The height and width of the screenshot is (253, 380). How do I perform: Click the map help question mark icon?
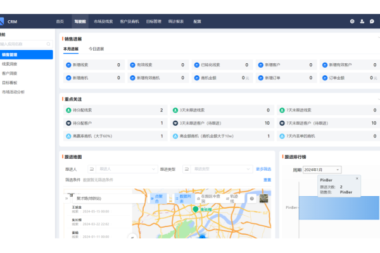pyautogui.click(x=252, y=199)
